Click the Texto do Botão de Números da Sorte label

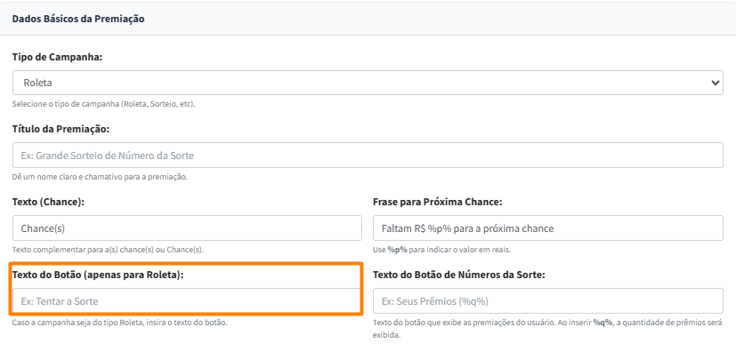pyautogui.click(x=458, y=275)
